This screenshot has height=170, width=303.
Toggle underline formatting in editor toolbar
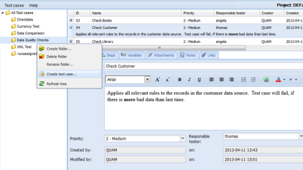point(199,79)
